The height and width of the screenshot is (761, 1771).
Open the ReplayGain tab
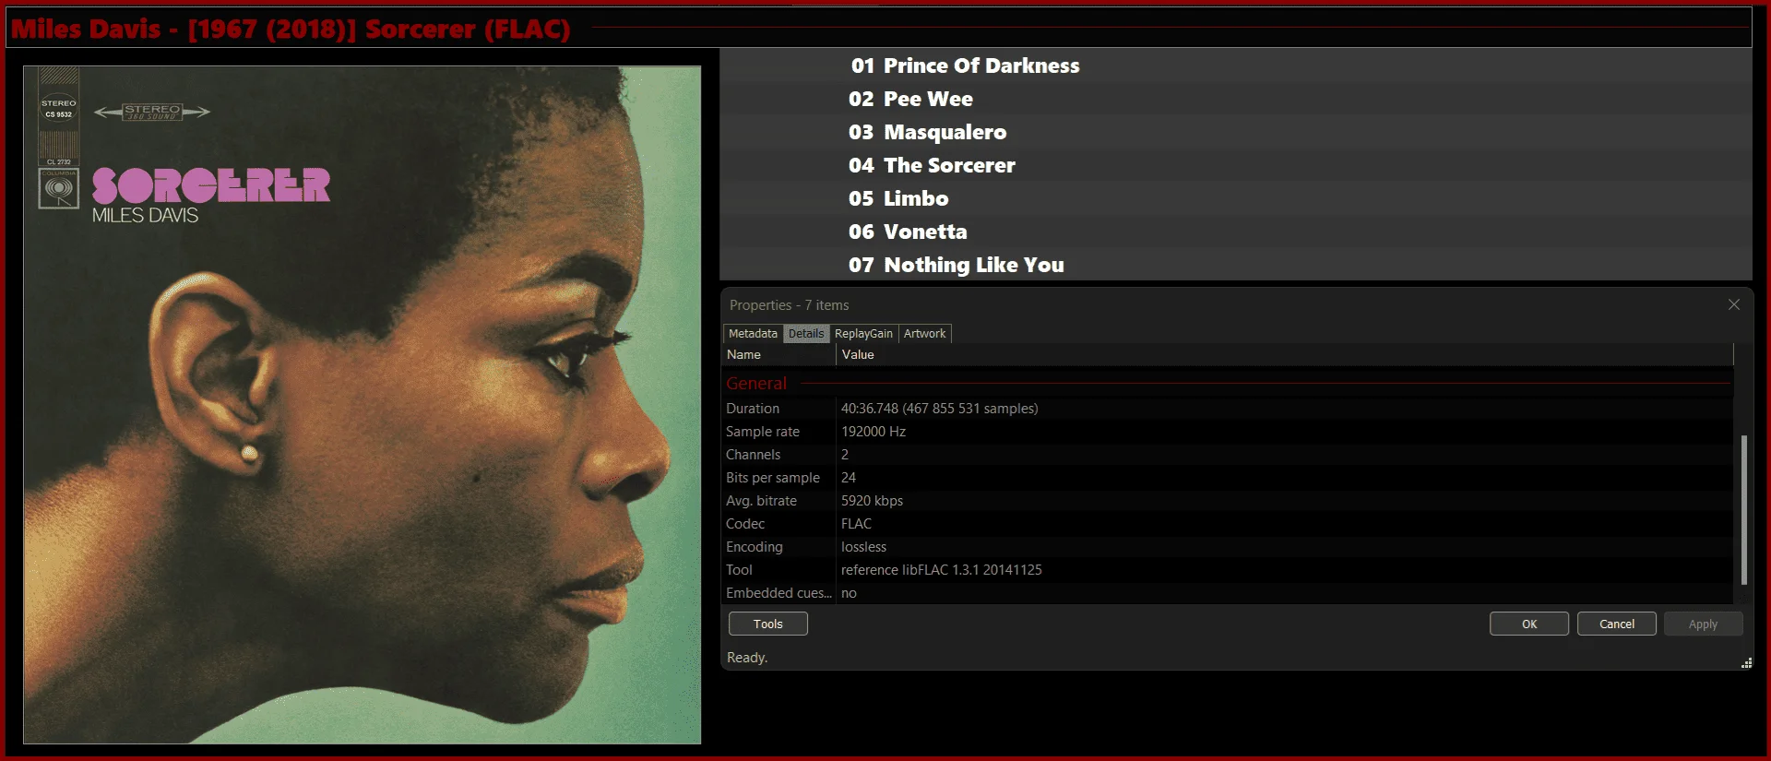click(863, 334)
